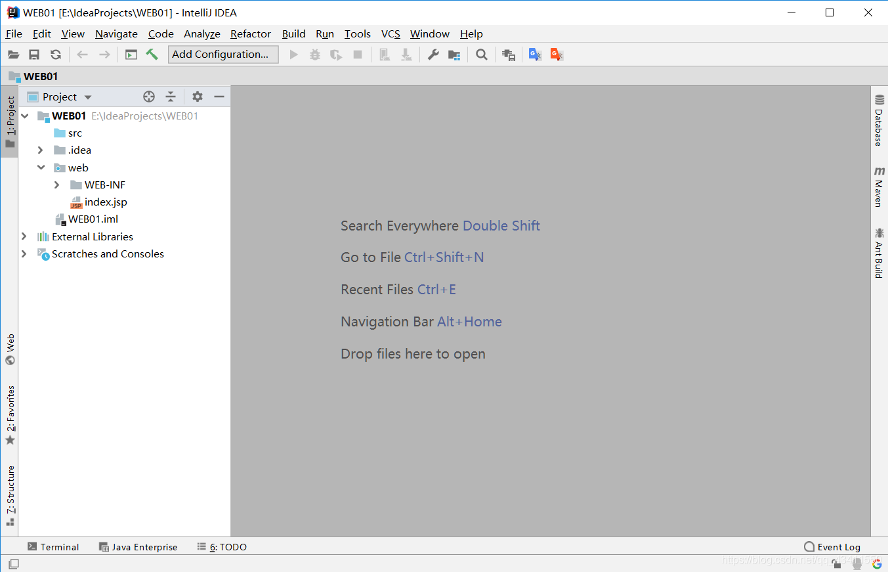This screenshot has height=572, width=888.
Task: Open the Maven side panel
Action: point(879,187)
